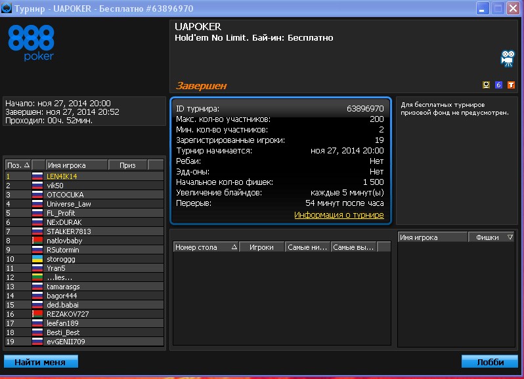Click the flag beside evGENII709
This screenshot has width=524, height=379.
pos(37,342)
